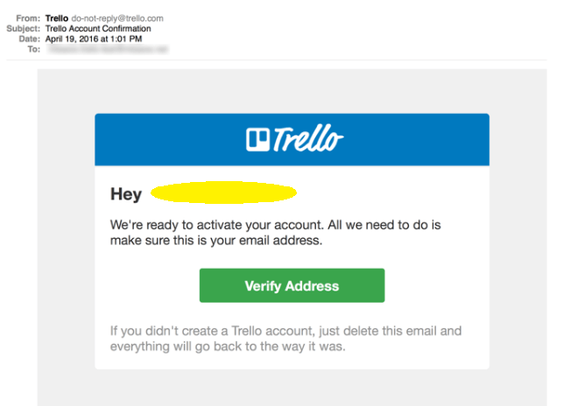Image resolution: width=570 pixels, height=406 pixels.
Task: Click the Subject: label in email header
Action: click(x=24, y=28)
